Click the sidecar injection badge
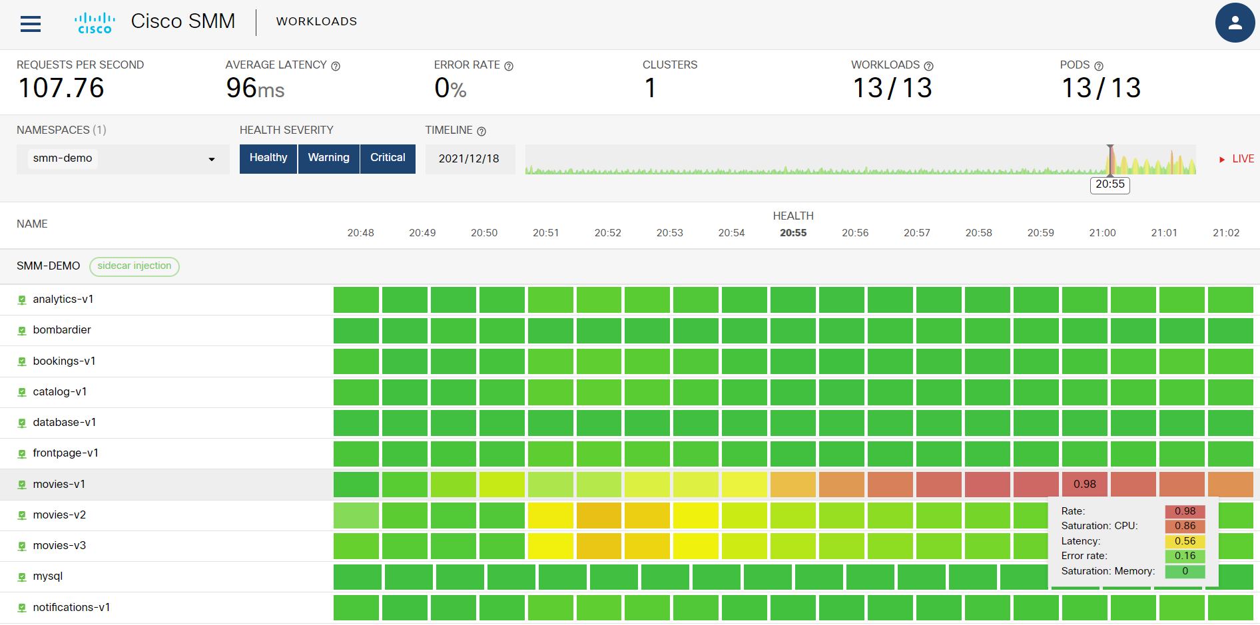The image size is (1260, 625). [x=135, y=266]
